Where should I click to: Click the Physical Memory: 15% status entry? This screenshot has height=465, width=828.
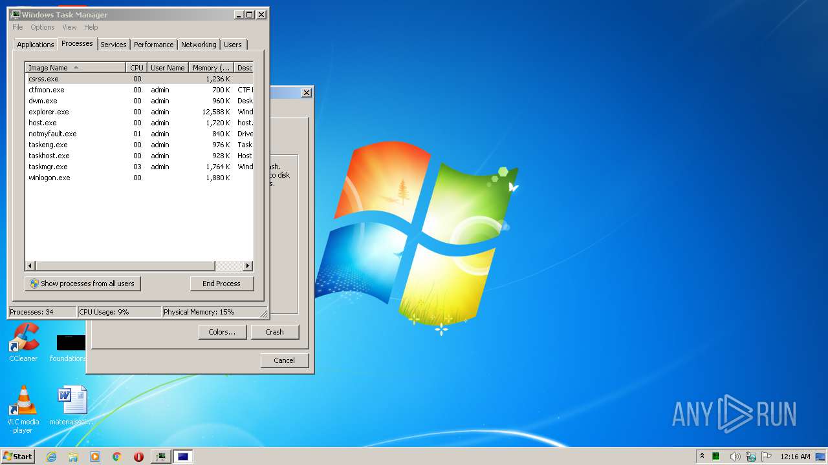211,312
